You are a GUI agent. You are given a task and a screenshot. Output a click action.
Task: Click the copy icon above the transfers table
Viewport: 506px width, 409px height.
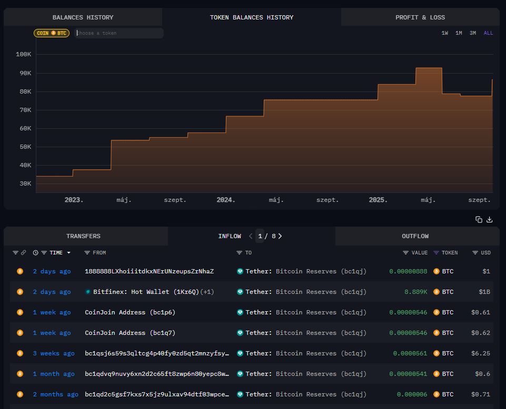pos(479,220)
